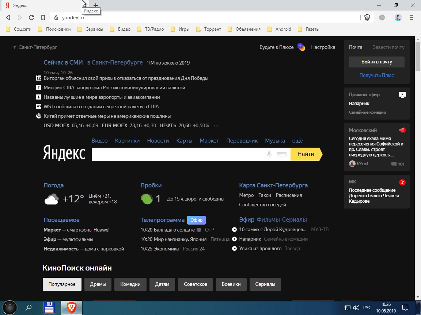Expand the 'ещё' services menu
Image resolution: width=421 pixels, height=315 pixels.
point(297,141)
